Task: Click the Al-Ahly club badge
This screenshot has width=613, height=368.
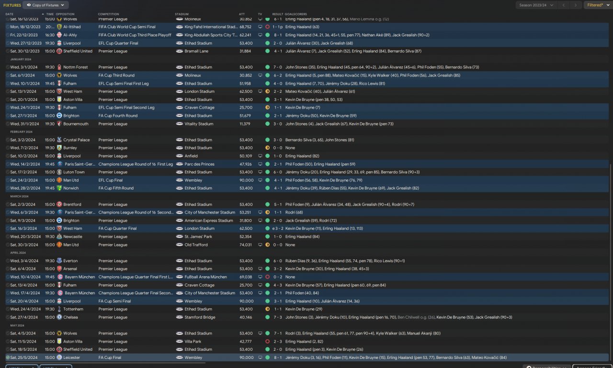Action: click(x=59, y=35)
